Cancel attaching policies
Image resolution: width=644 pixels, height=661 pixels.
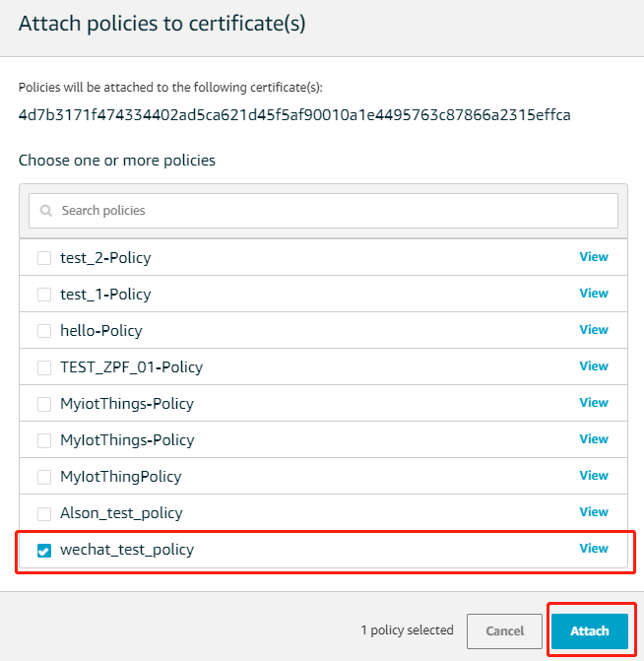504,630
